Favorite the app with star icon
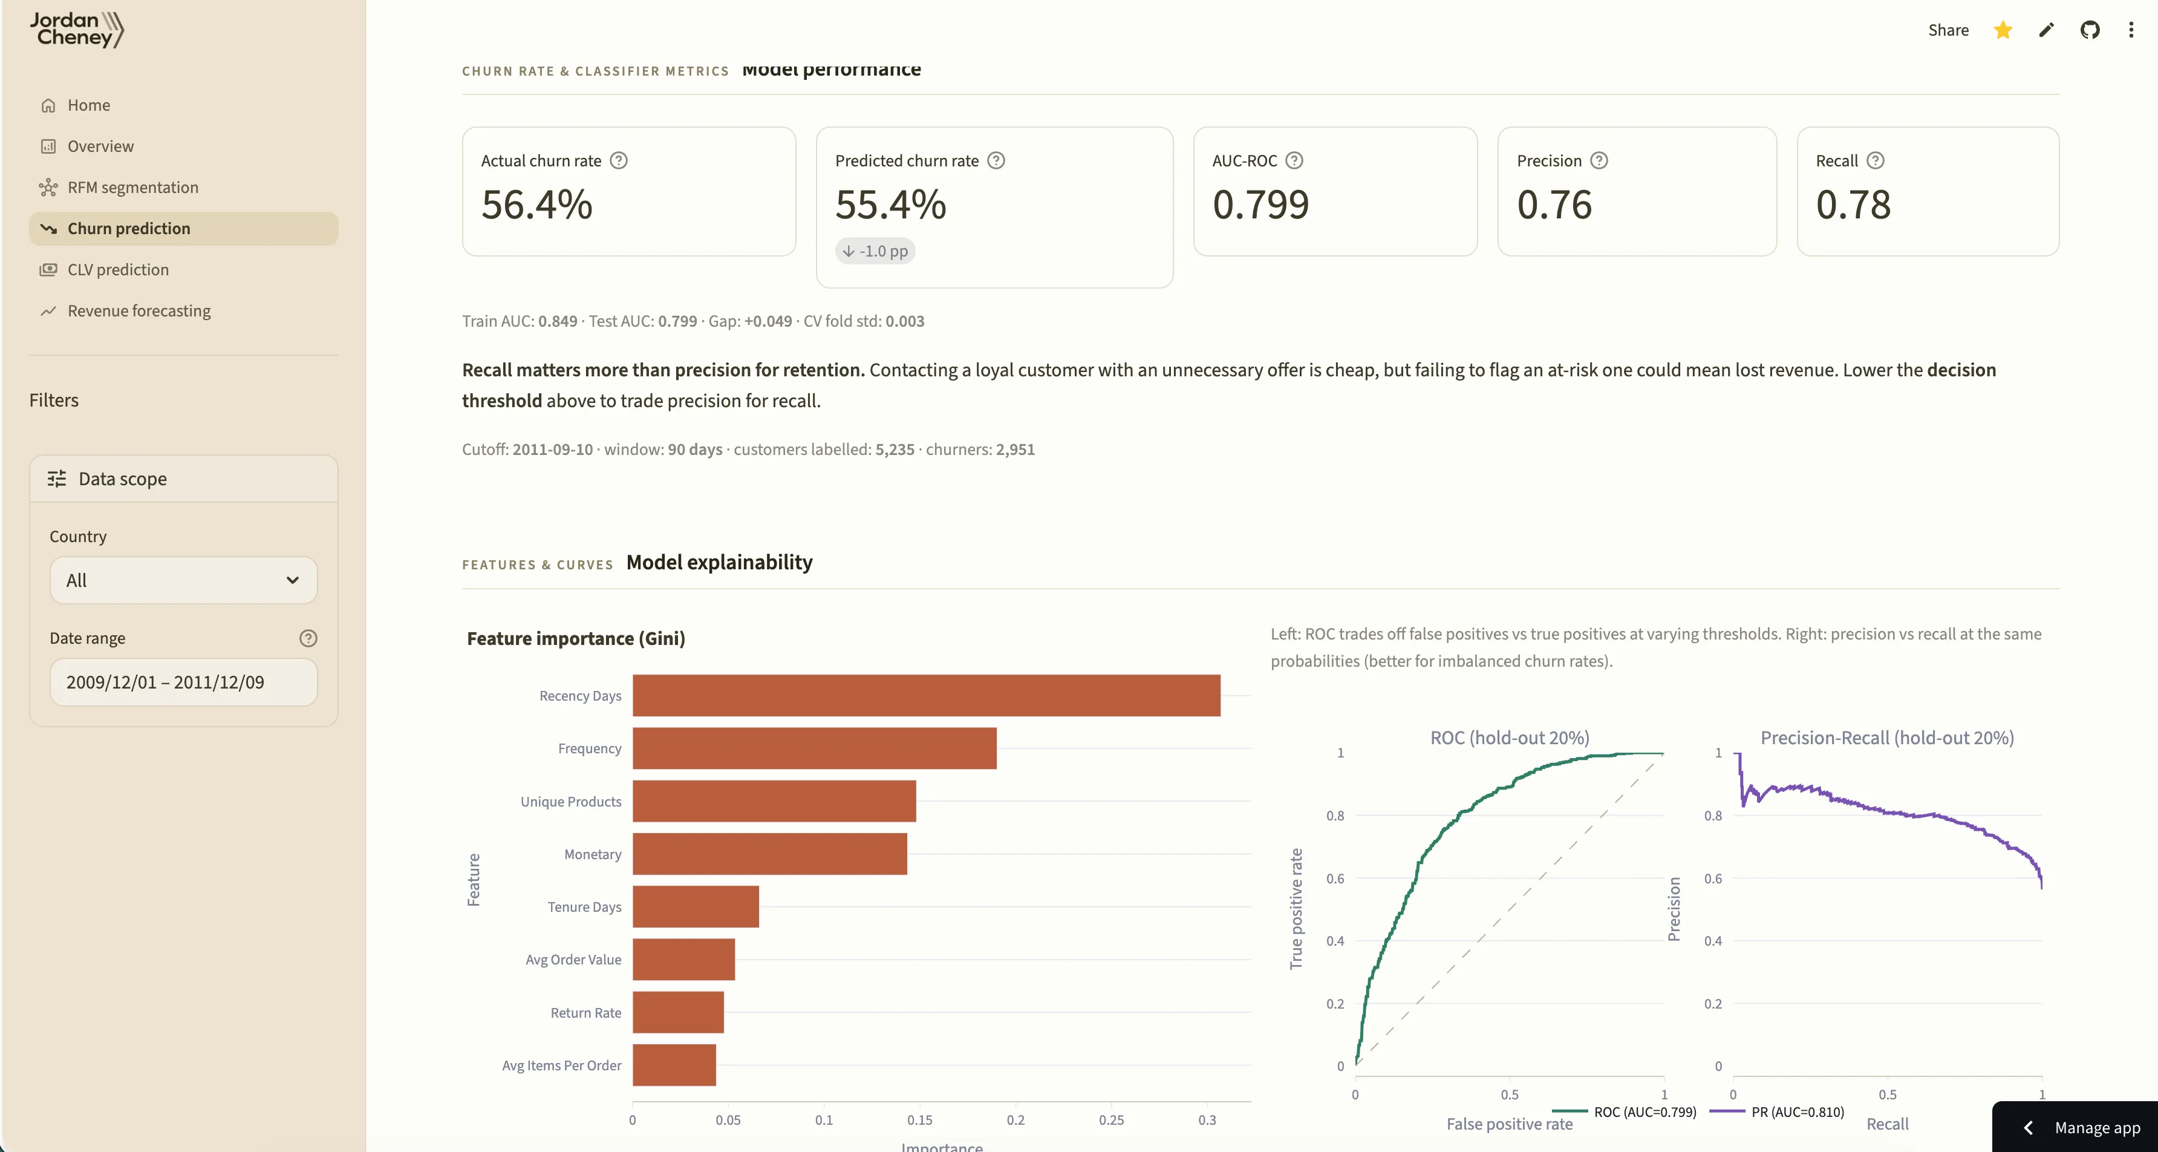The width and height of the screenshot is (2158, 1152). point(2003,30)
